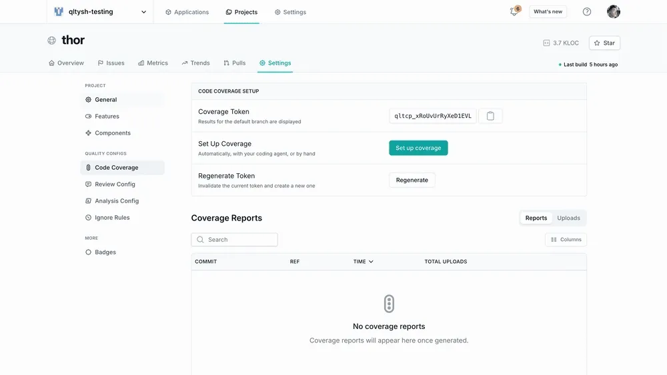Image resolution: width=667 pixels, height=375 pixels.
Task: Click the Overview home icon
Action: [51, 63]
